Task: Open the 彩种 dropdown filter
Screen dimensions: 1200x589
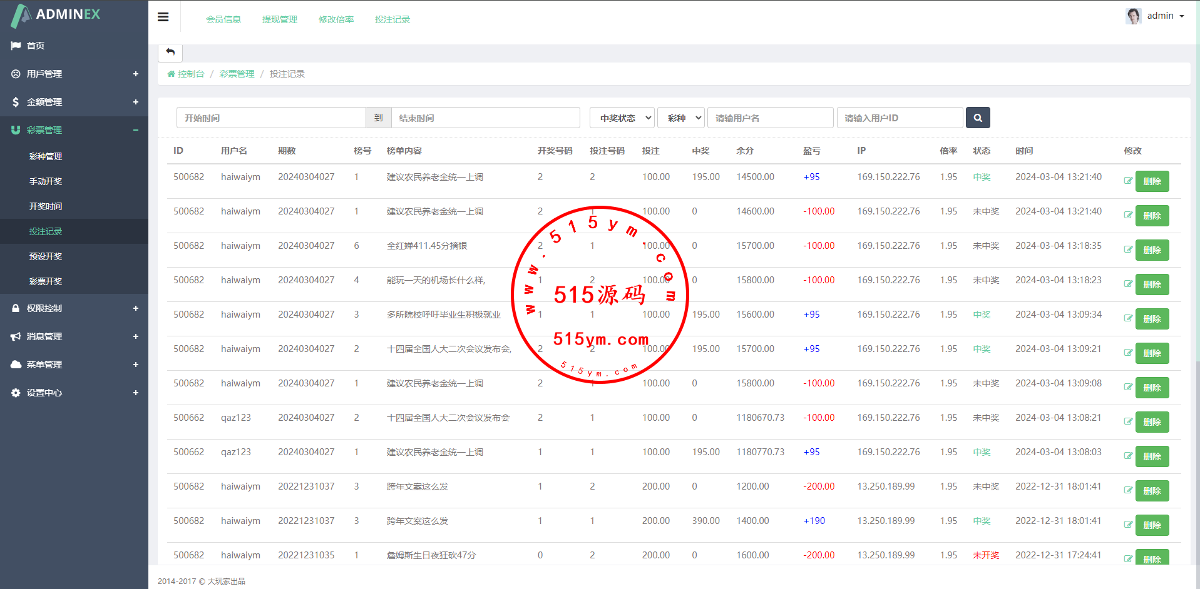Action: point(680,118)
